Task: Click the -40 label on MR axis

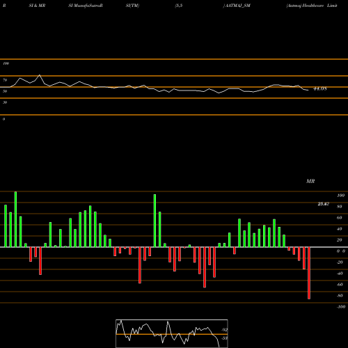Action: tap(340, 274)
